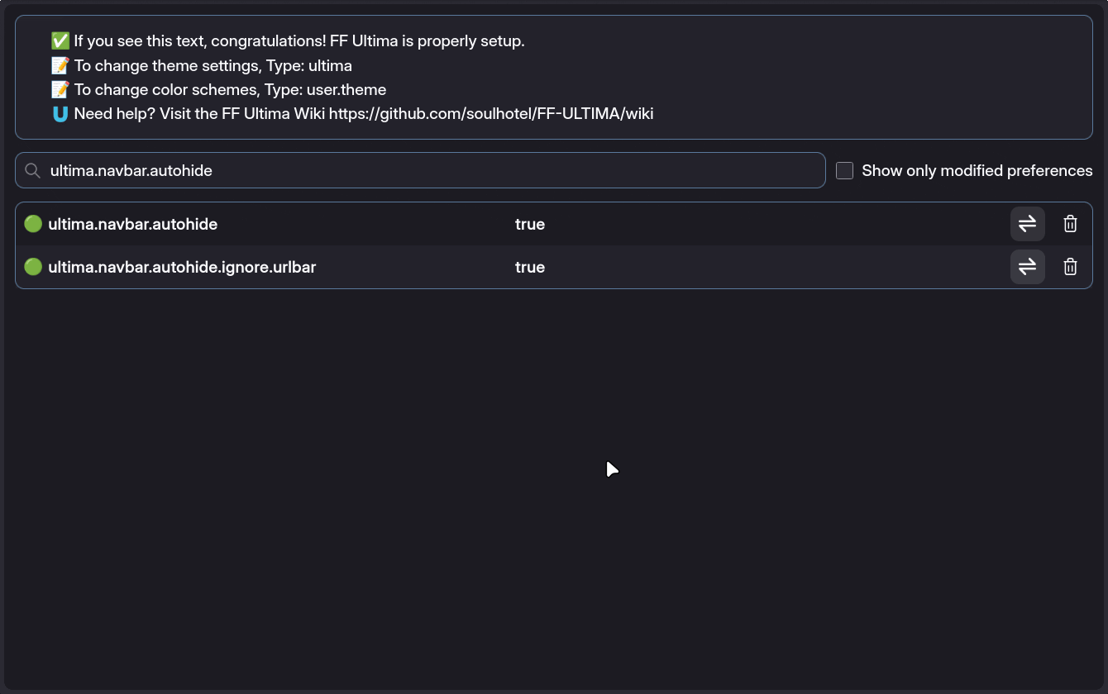Click the 'Show only modified preferences' label
This screenshot has width=1108, height=694.
(x=977, y=170)
